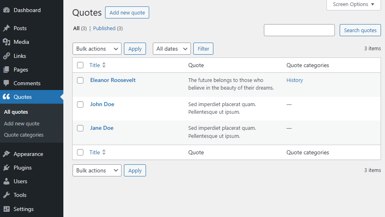Select the John Doe row checkbox

(x=80, y=104)
